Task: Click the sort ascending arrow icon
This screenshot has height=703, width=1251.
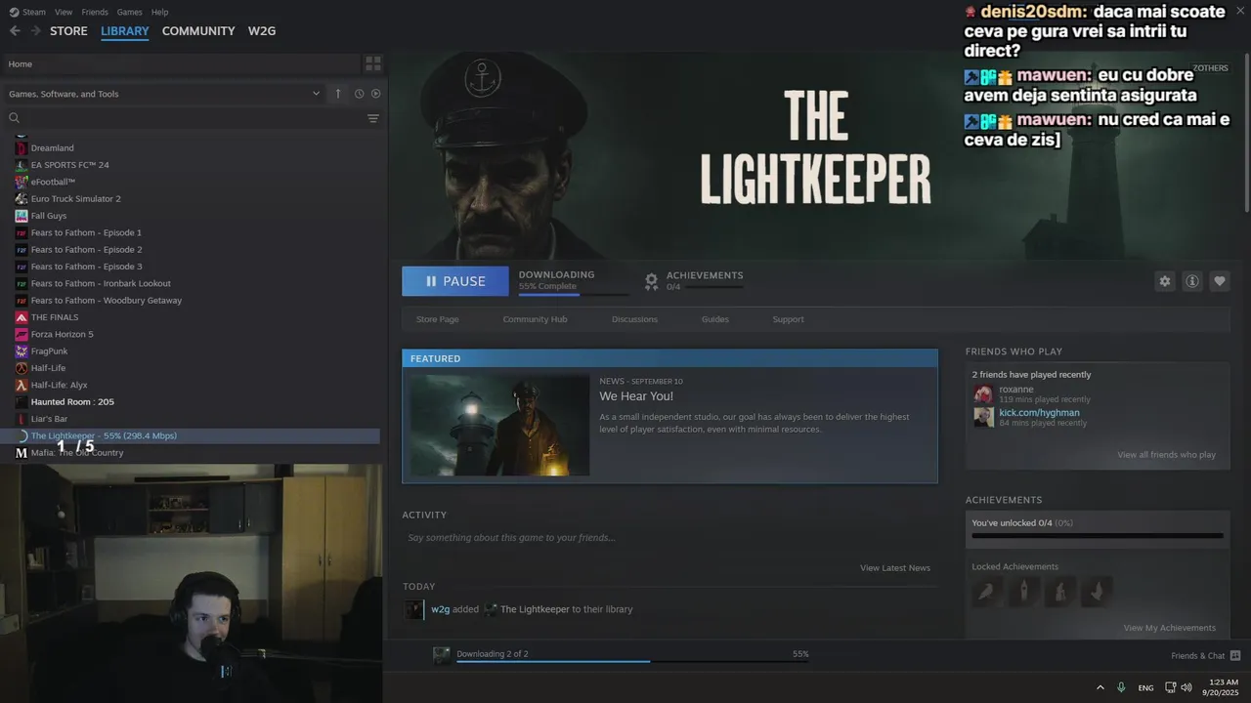Action: 338,94
